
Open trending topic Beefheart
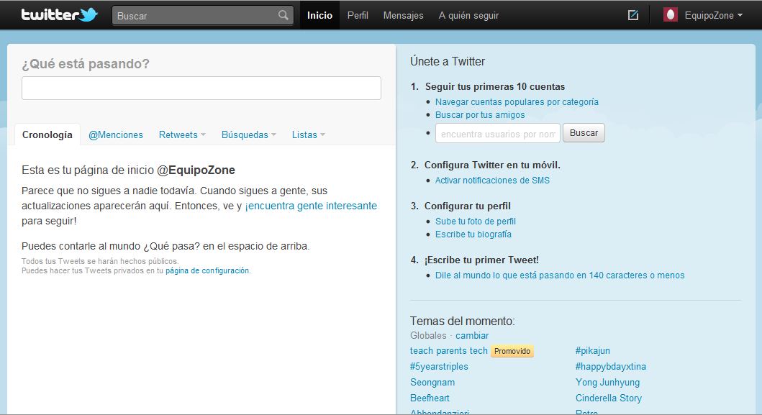click(x=430, y=398)
